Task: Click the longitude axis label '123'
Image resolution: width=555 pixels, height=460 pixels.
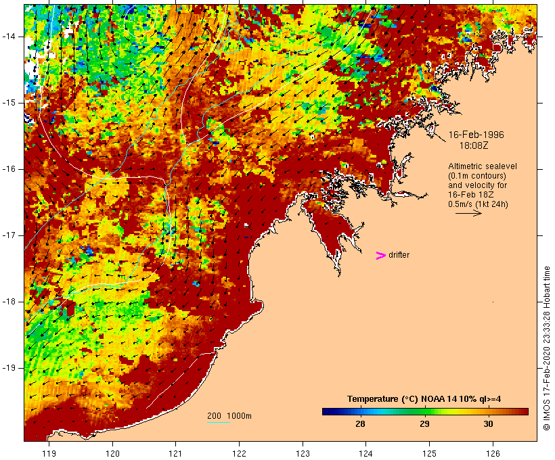Action: click(303, 454)
